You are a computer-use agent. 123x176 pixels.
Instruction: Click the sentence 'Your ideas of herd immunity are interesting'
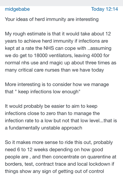click(52, 19)
